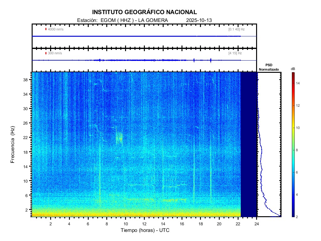Select the INSTITUTO GEOGRÁFICO NACIONAL title
The image size is (321, 241).
(145, 12)
